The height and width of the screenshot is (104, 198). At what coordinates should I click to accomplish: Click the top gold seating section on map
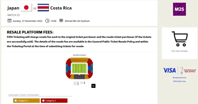[x=79, y=60]
